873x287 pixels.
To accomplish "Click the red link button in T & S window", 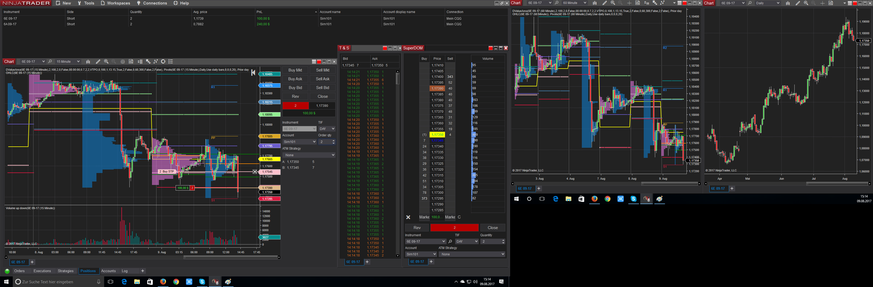I will pyautogui.click(x=385, y=48).
